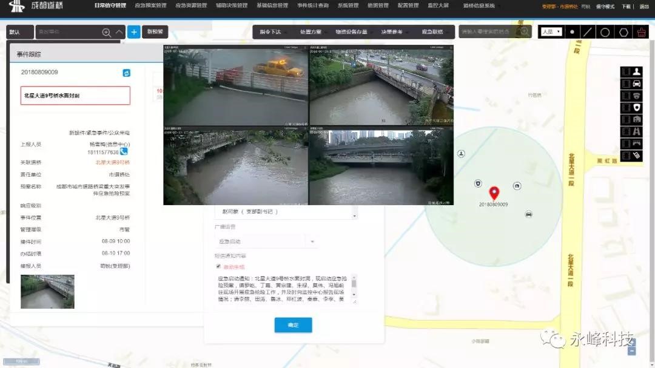Open the 基础信息管理 menu
Viewport: 655px width, 368px height.
click(x=272, y=6)
